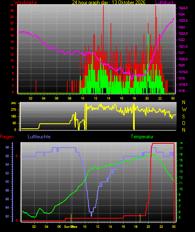Click the red Regen label

coord(7,137)
